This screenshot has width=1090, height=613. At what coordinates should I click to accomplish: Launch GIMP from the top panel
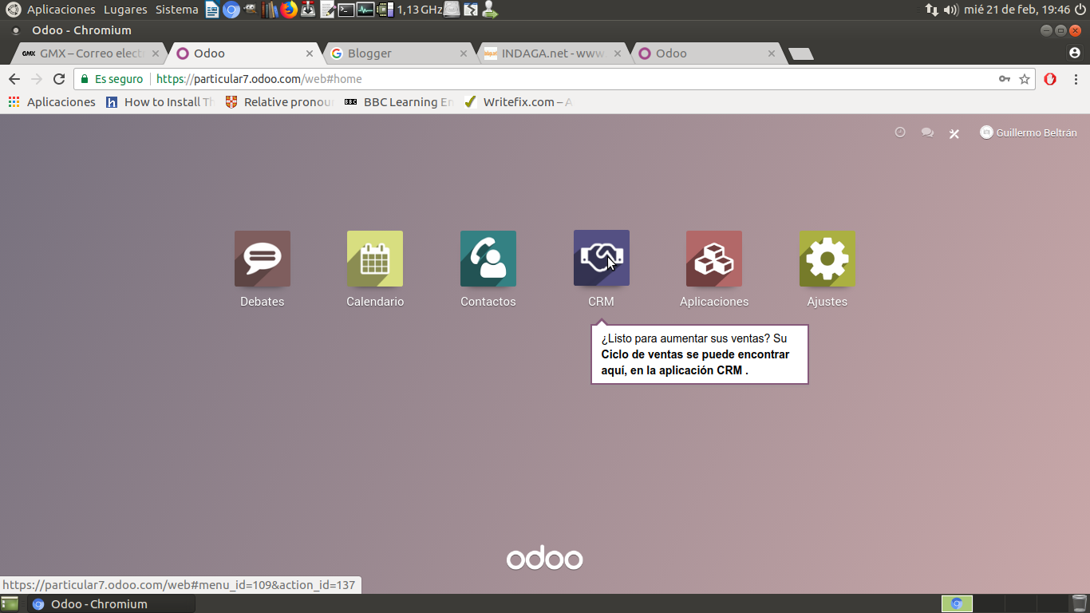(251, 10)
